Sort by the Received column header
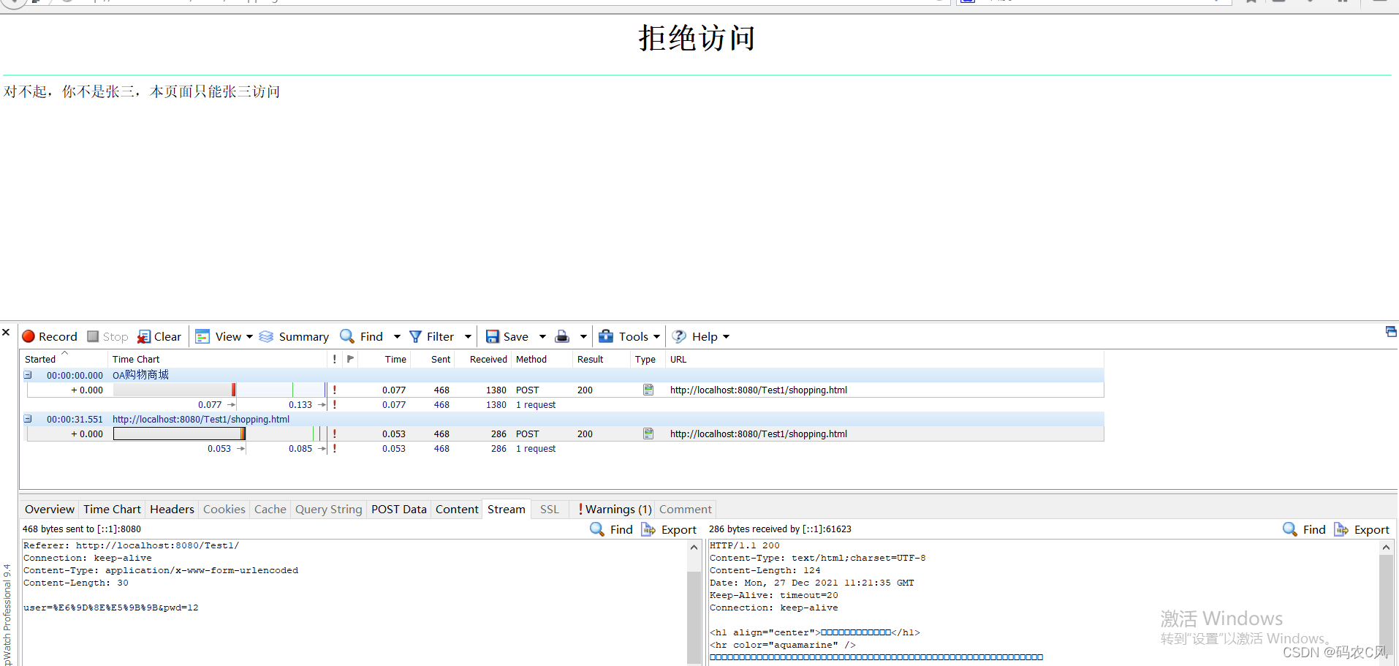 [482, 359]
